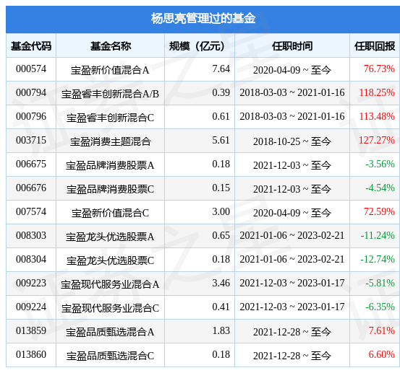The image size is (400, 373).
Task: Click the 1.83 scale value
Action: tap(221, 330)
